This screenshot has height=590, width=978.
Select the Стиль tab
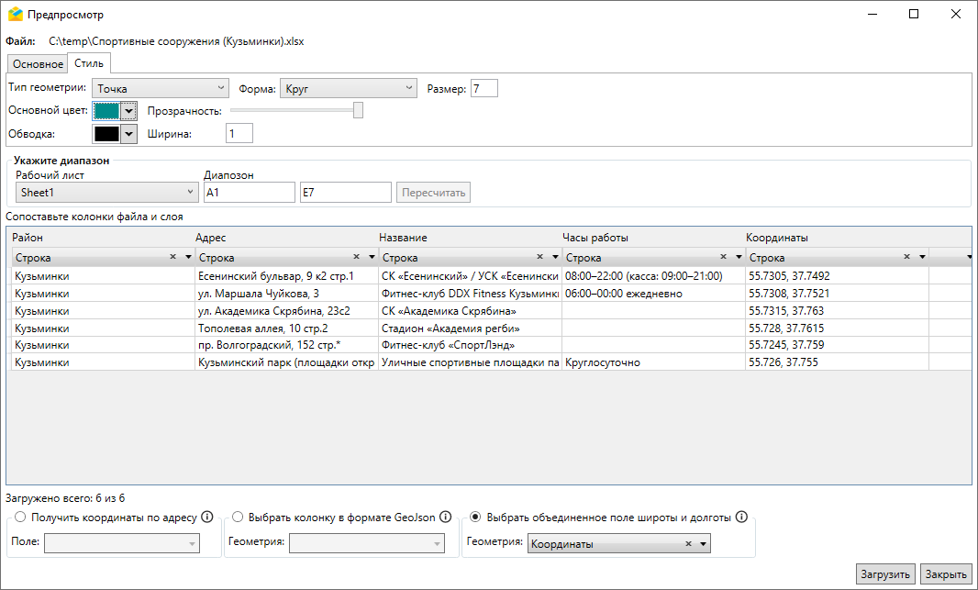coord(89,63)
